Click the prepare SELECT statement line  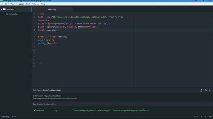pos(74,23)
